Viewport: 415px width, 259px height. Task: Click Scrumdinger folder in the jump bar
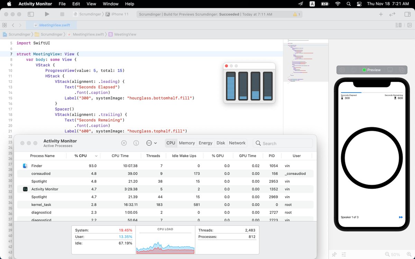point(48,34)
